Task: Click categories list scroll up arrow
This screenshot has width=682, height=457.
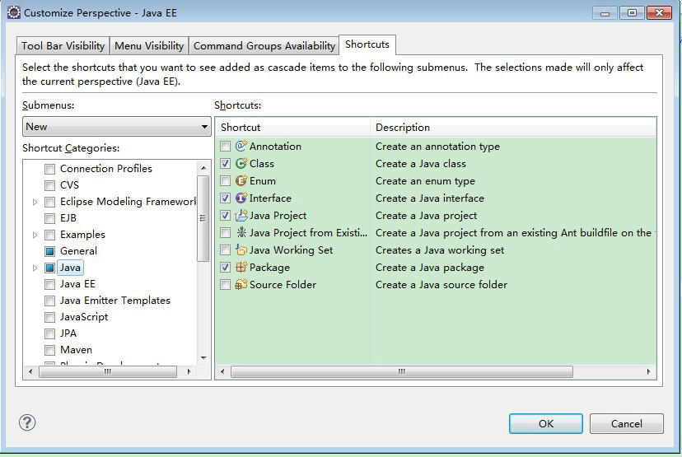Action: [203, 168]
